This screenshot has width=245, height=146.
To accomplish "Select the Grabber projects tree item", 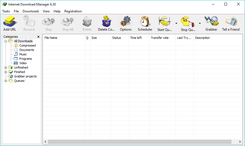I will click(25, 76).
